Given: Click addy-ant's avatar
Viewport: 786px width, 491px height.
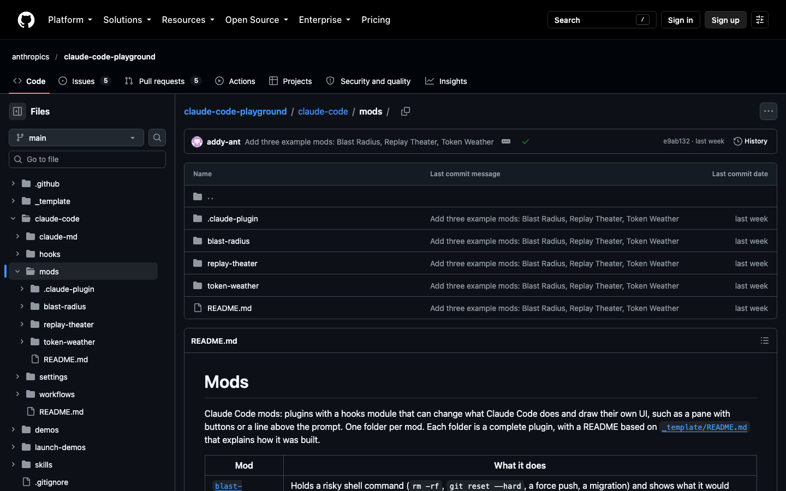Looking at the screenshot, I should (x=197, y=142).
